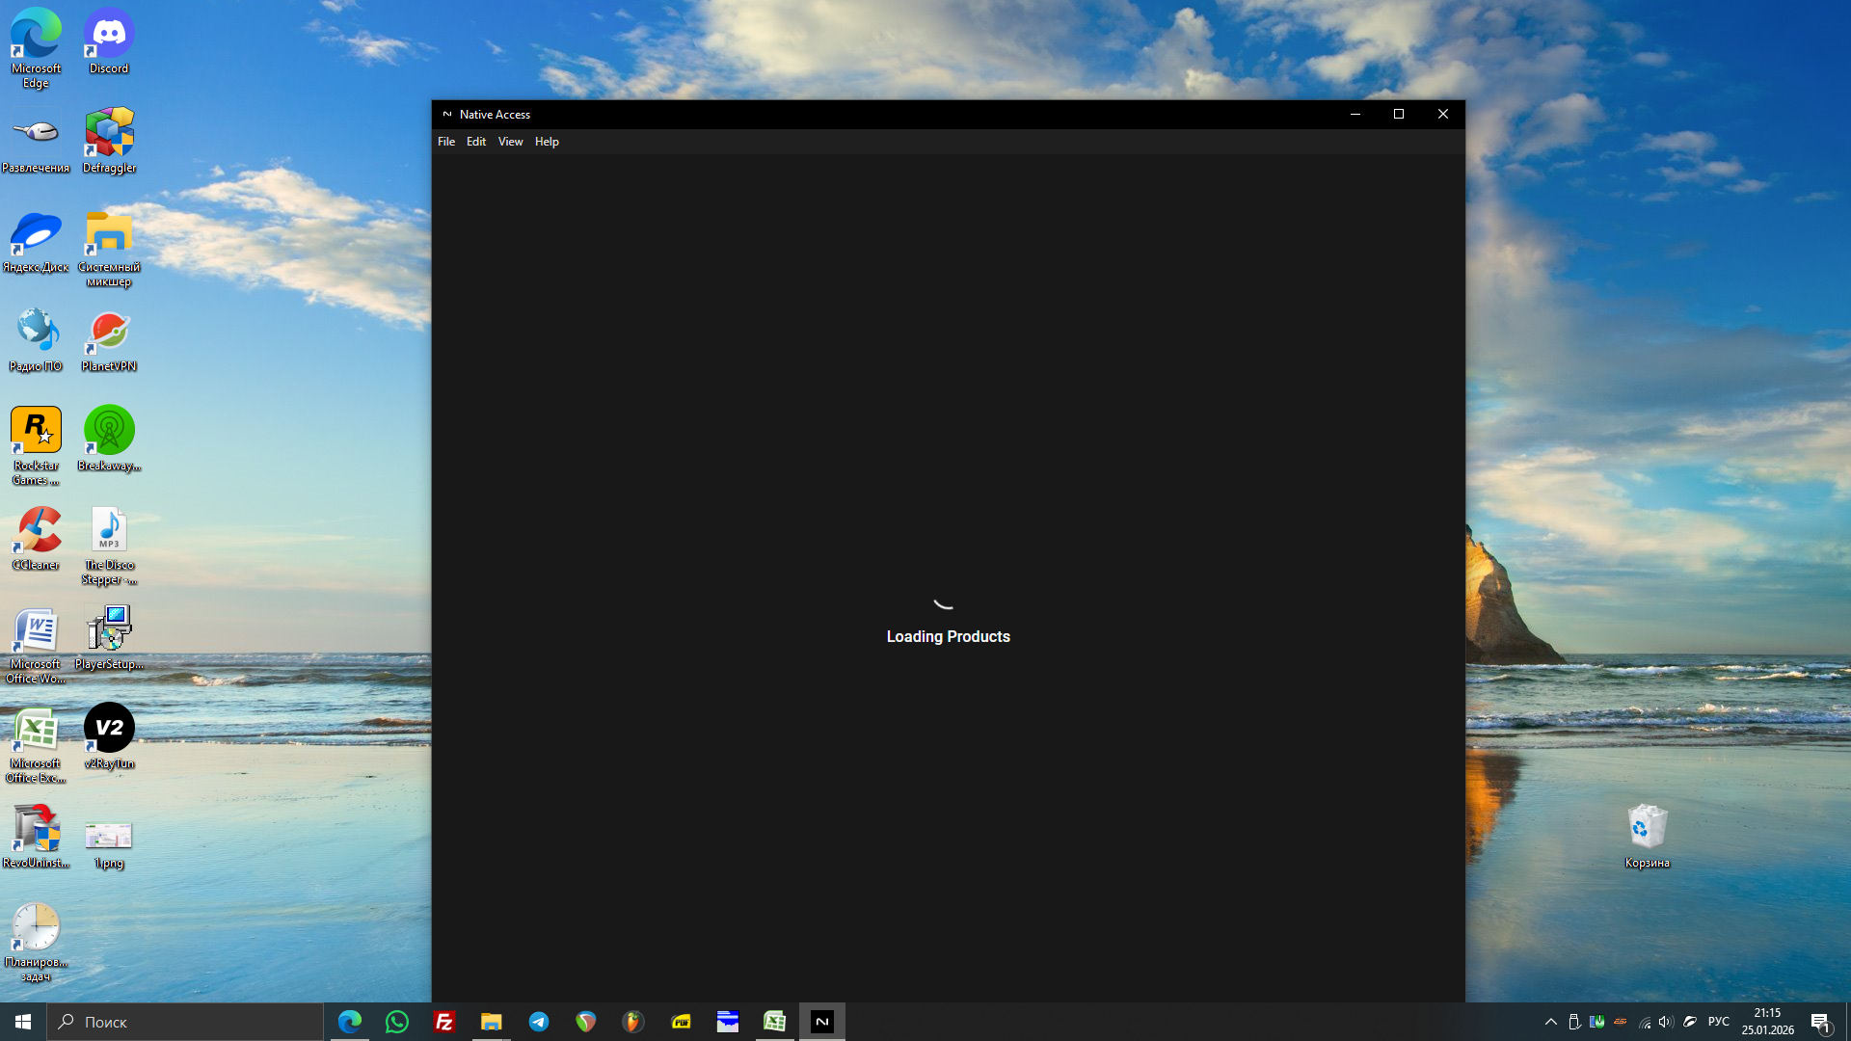The image size is (1851, 1041).
Task: Click Telegram icon in taskbar
Action: coord(539,1022)
